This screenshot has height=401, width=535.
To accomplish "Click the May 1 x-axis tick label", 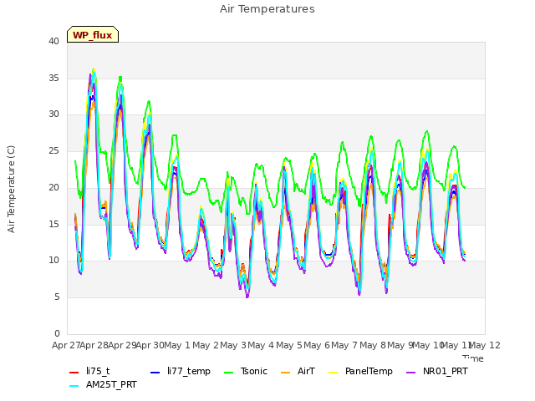I will 177,345.
